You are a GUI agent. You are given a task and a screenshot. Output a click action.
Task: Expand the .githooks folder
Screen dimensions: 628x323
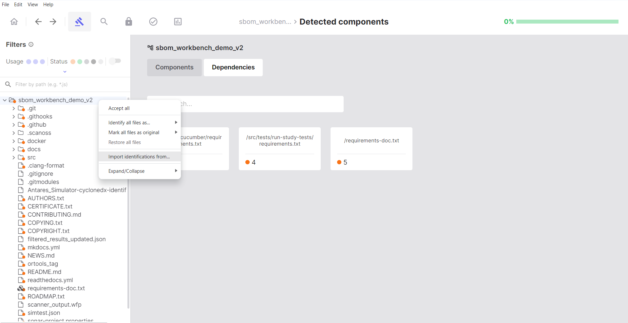(13, 117)
